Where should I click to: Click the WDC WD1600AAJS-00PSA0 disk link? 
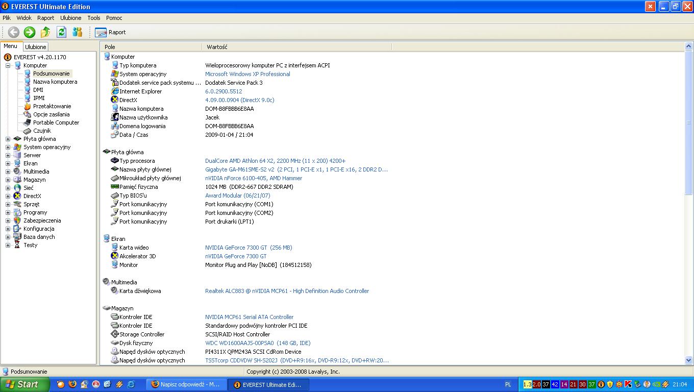tap(258, 343)
